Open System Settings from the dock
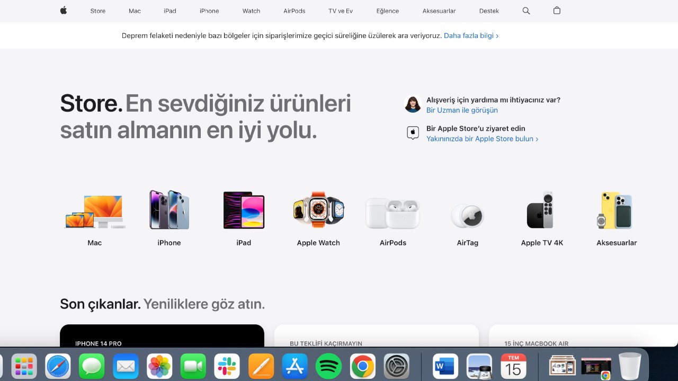 (397, 366)
